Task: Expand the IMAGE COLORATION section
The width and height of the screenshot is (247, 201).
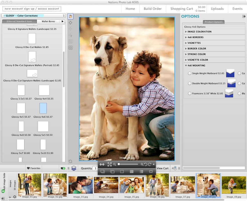Action: pyautogui.click(x=199, y=32)
